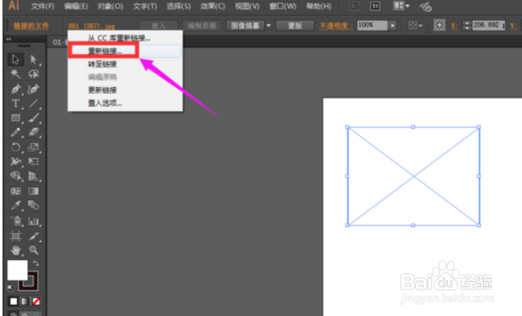Click the 蒙版 button
This screenshot has width=522, height=316.
(x=295, y=26)
